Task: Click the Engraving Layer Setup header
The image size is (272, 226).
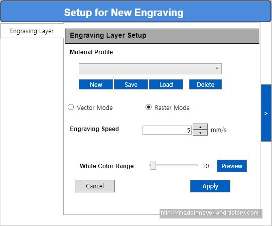Action: [x=162, y=36]
